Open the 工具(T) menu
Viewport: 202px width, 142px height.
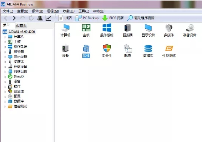84,11
